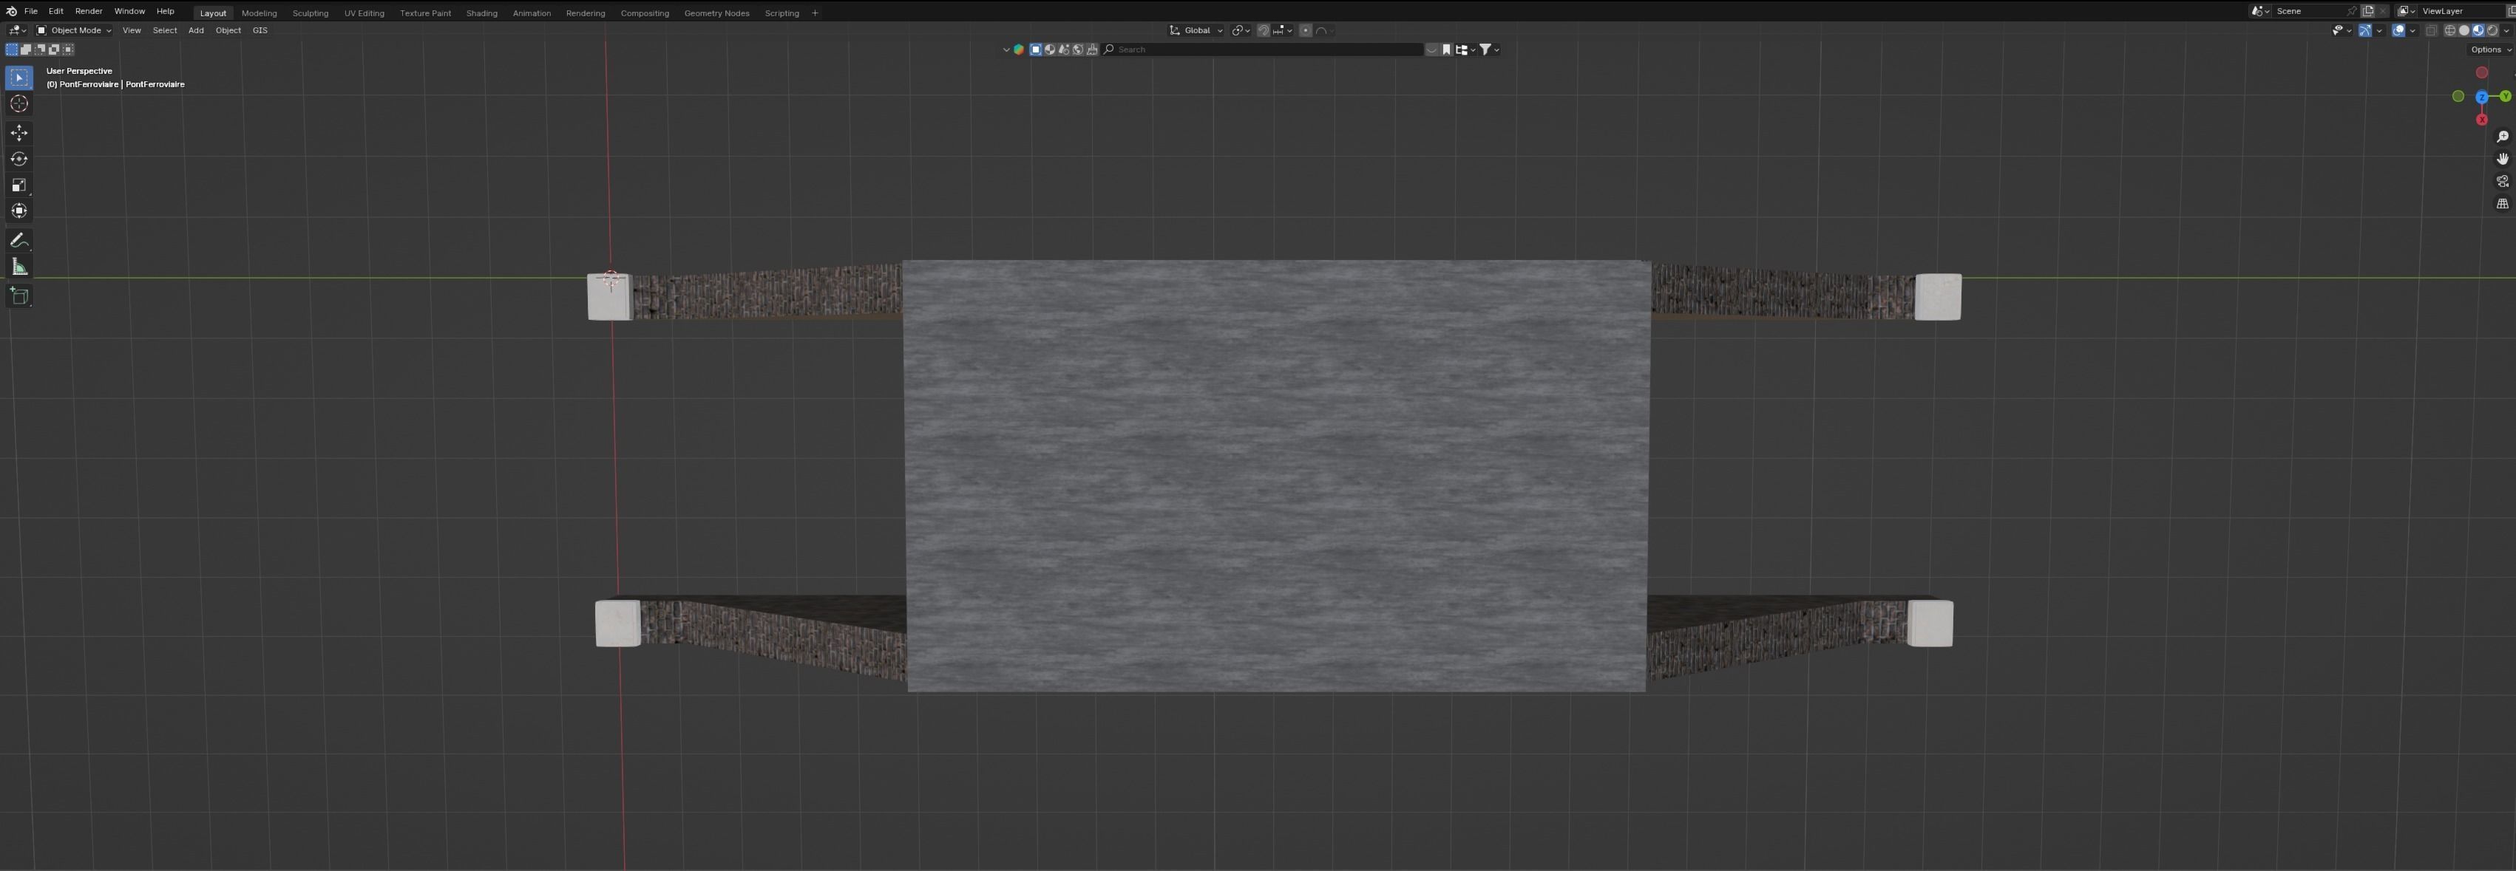Select the Add Cube tool
The image size is (2516, 871).
coord(18,296)
